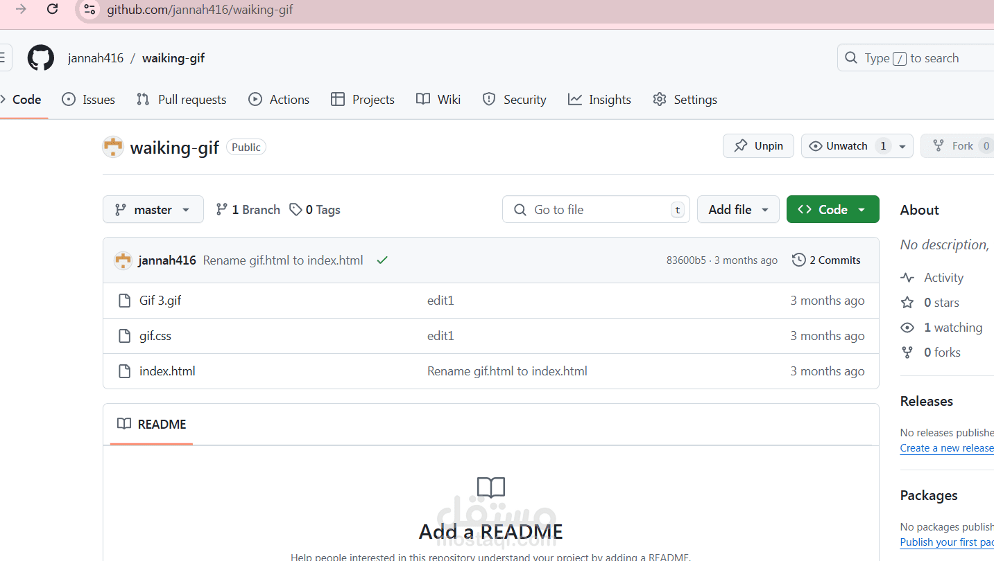Click the GitHub Octocat logo
Viewport: 994px width, 561px height.
pyautogui.click(x=41, y=58)
